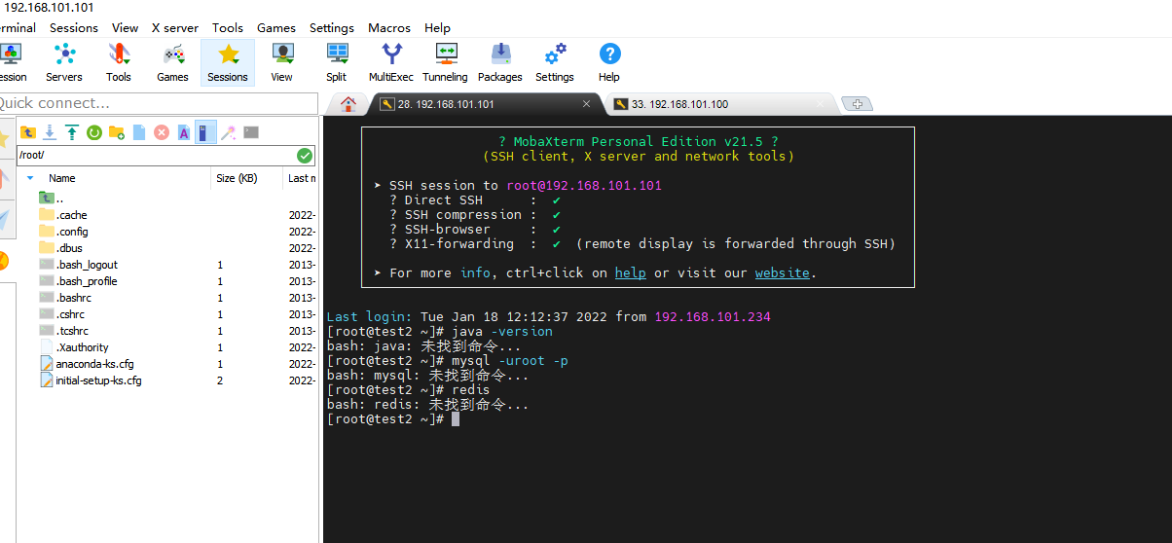
Task: Select the .. parent directory entry
Action: [51, 198]
